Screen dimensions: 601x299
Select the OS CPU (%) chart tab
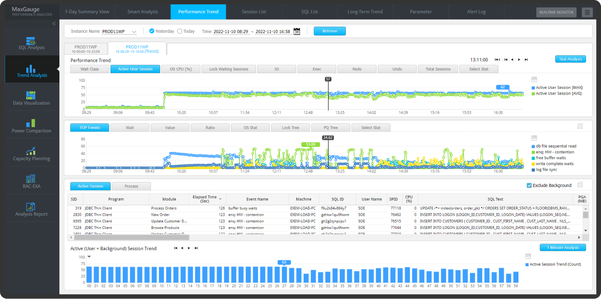pos(180,69)
